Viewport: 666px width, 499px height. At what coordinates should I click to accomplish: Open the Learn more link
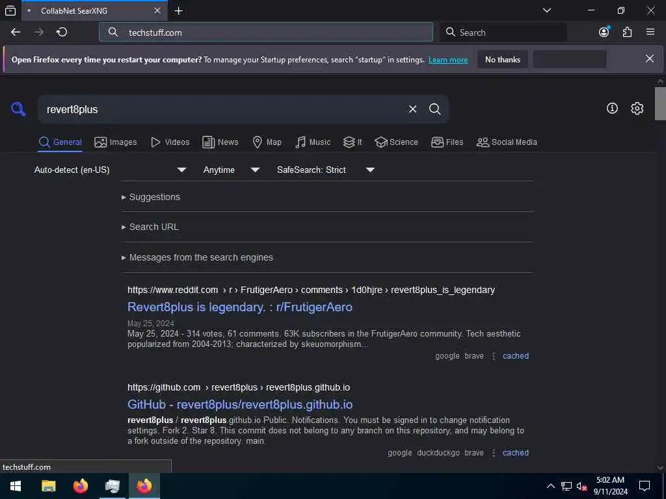pyautogui.click(x=447, y=60)
